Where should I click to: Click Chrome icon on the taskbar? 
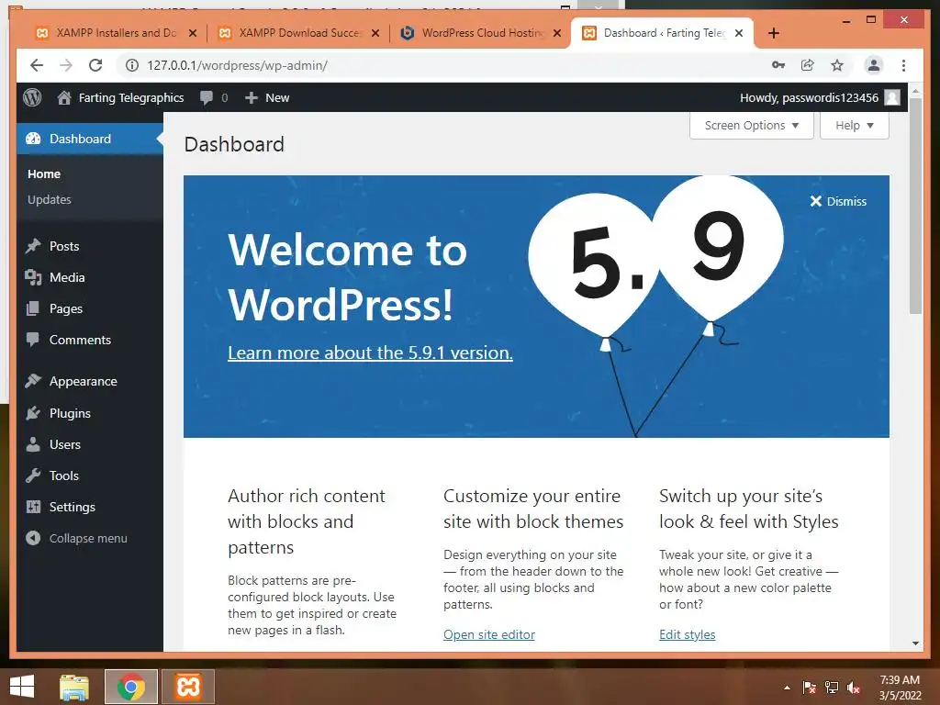[x=130, y=687]
